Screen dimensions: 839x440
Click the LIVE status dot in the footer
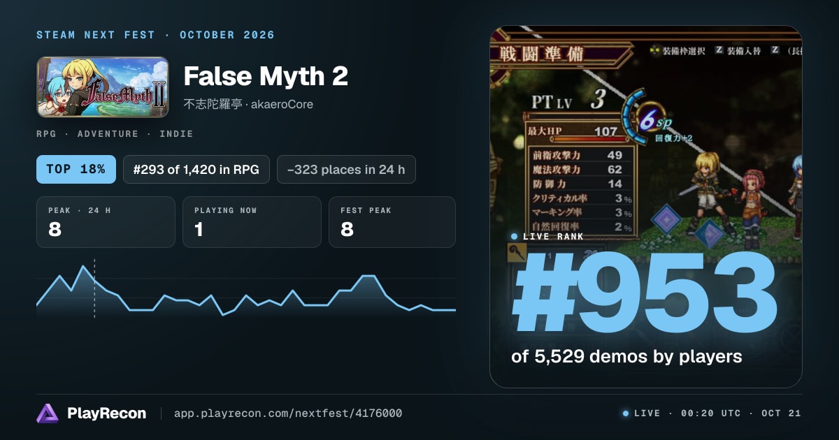click(626, 413)
